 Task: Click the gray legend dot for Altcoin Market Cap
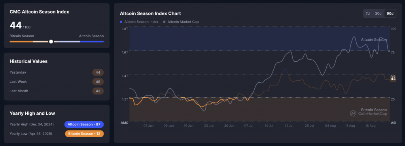(x=164, y=22)
